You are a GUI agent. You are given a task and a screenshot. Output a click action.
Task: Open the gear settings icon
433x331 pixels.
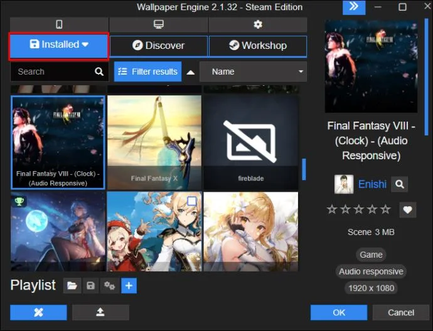click(258, 24)
